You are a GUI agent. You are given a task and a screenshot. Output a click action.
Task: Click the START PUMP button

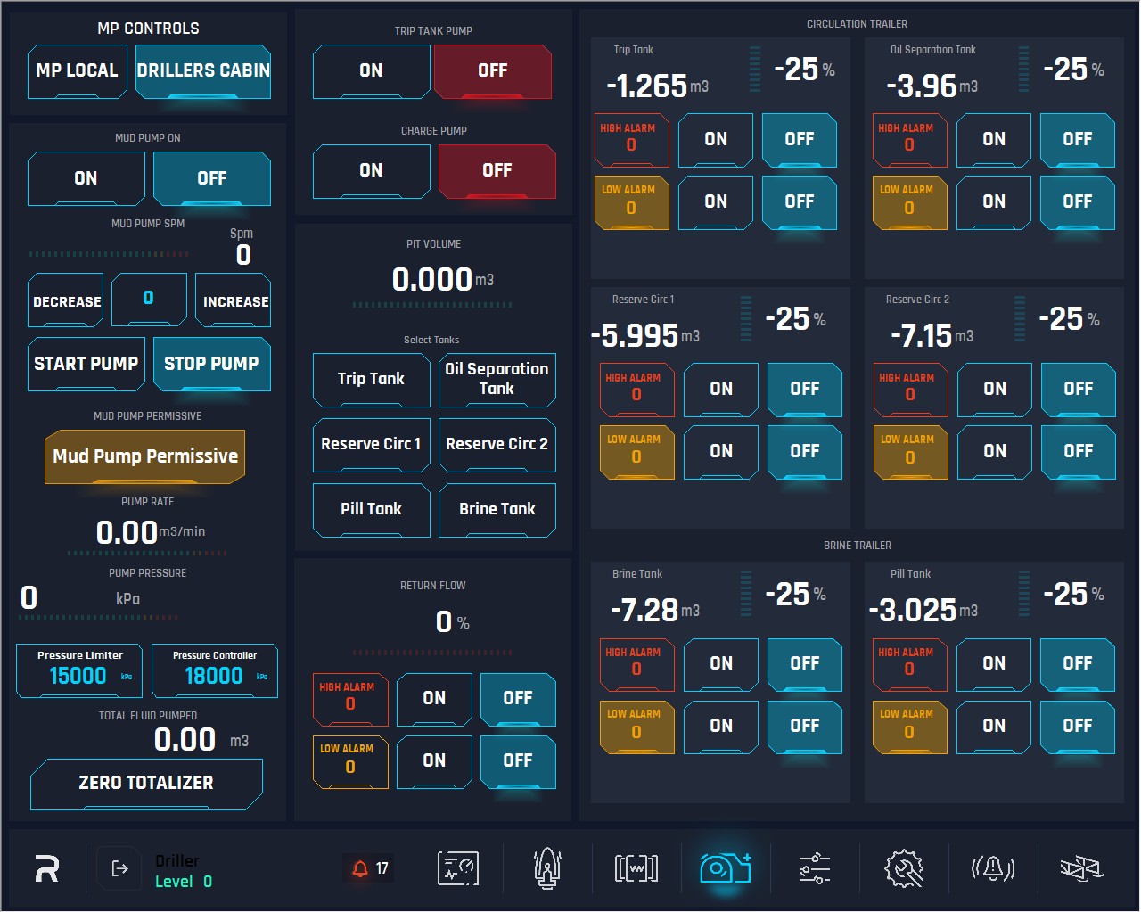coord(86,364)
